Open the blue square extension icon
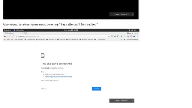192x108 pixels. 118,36
